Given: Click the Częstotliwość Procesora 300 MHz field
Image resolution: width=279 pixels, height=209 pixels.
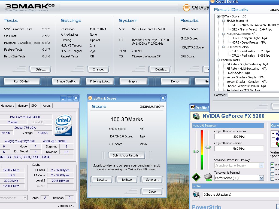Looking at the screenshot, I should click(x=239, y=137).
